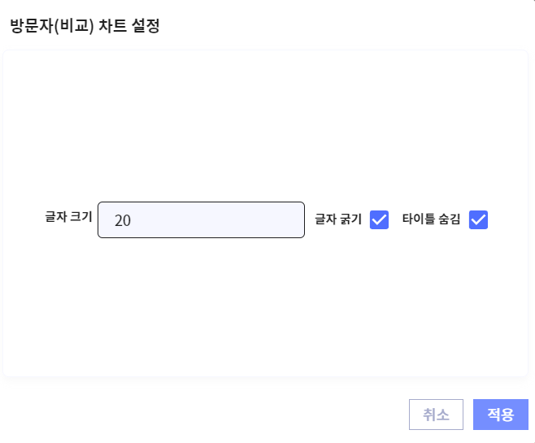Cancel the chart settings dialog
Viewport: 535px width, 443px height.
[x=436, y=414]
